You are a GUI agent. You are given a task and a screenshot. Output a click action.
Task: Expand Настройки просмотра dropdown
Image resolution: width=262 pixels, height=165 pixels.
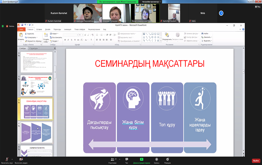151,2
